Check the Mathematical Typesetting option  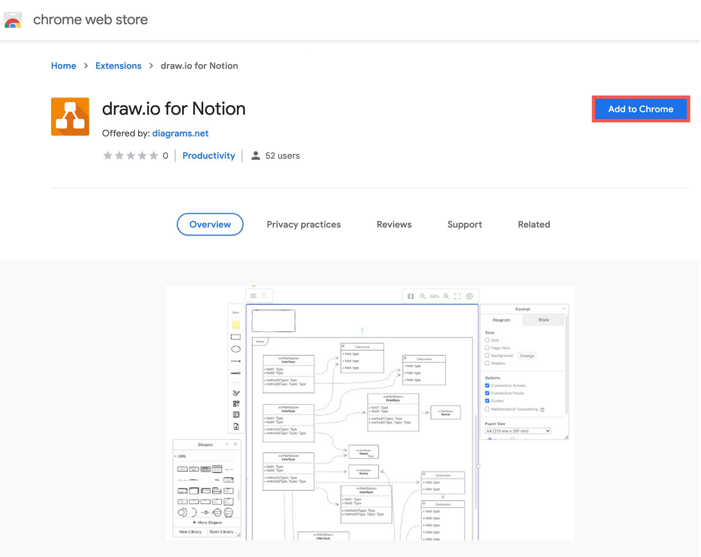point(487,409)
